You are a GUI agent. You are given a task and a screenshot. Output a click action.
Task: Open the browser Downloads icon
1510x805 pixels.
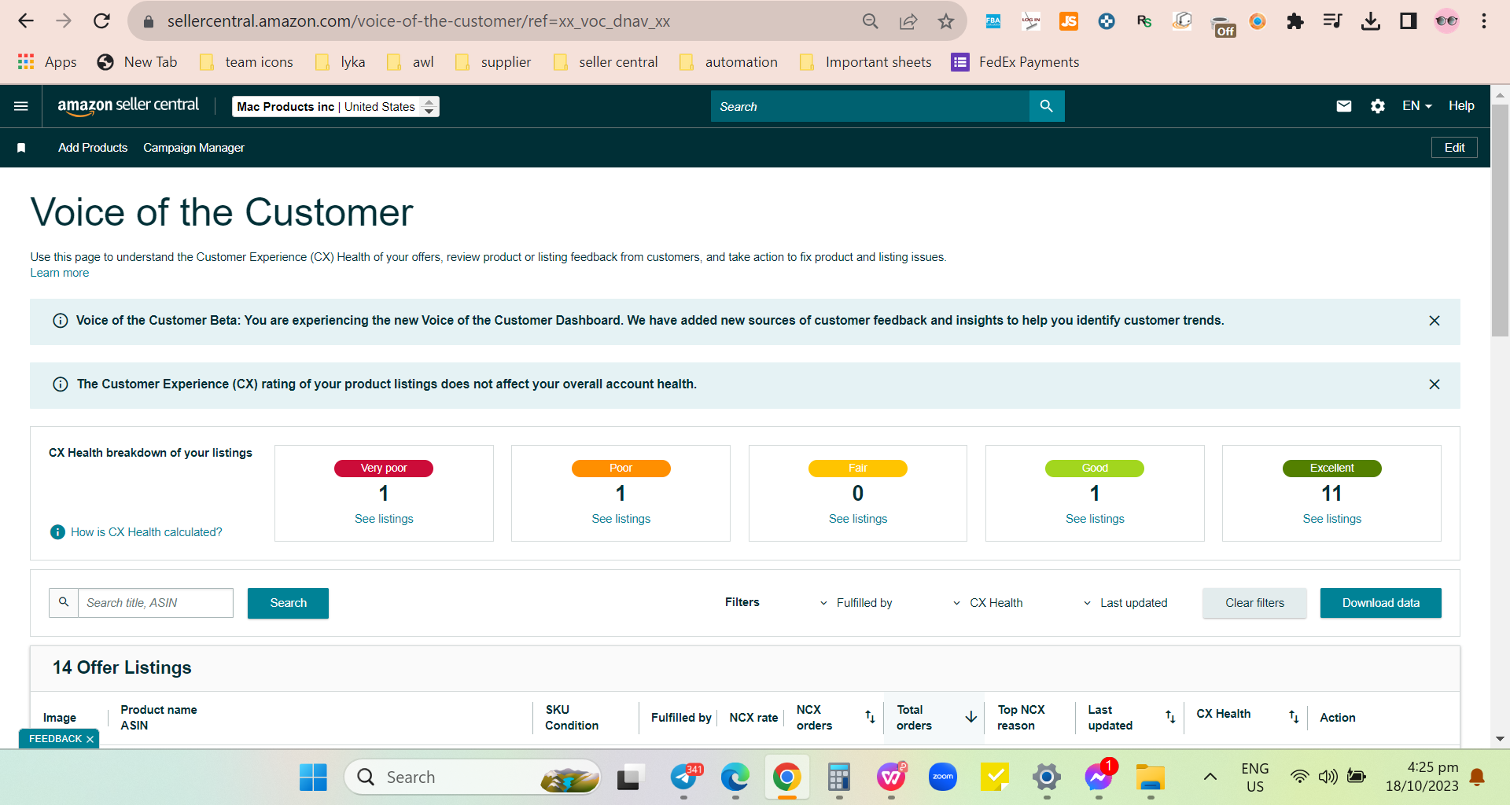tap(1371, 21)
